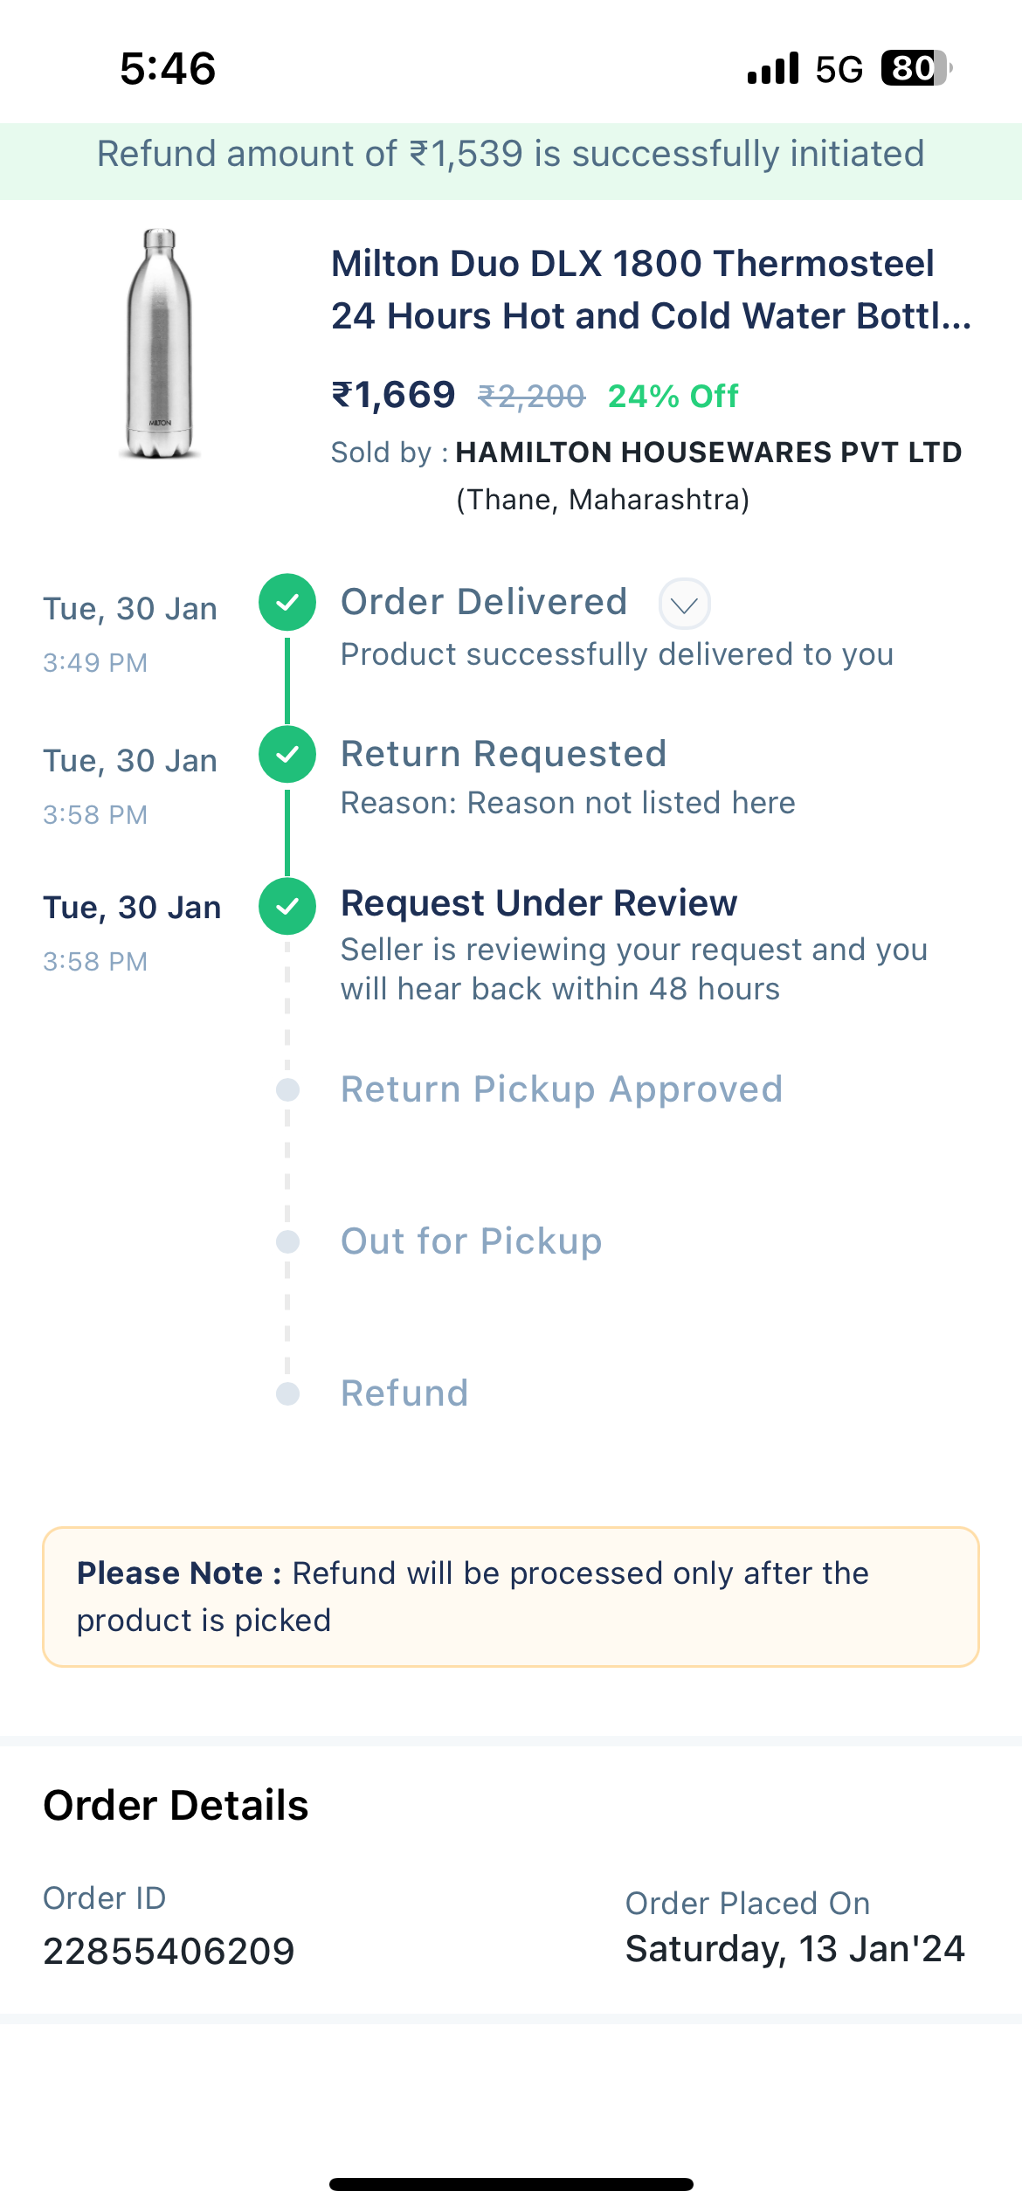The width and height of the screenshot is (1022, 2212).
Task: Click the Order Delivered green checkmark icon
Action: 287,603
